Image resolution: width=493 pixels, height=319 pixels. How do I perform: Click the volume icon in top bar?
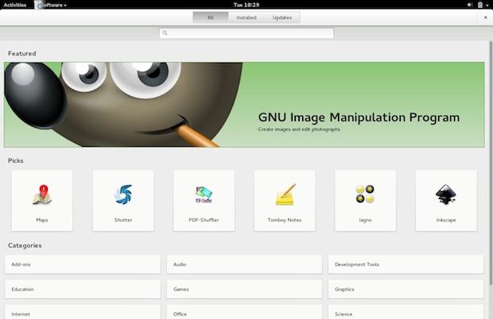point(470,5)
